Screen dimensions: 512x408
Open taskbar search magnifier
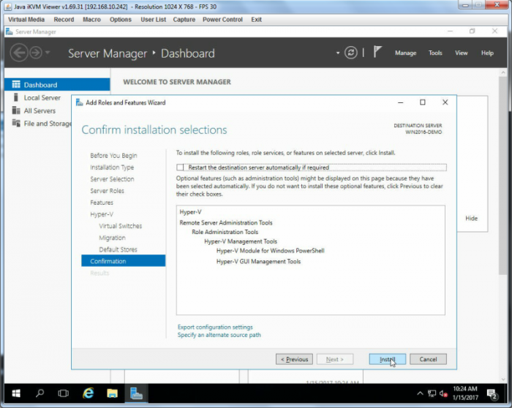(39, 393)
